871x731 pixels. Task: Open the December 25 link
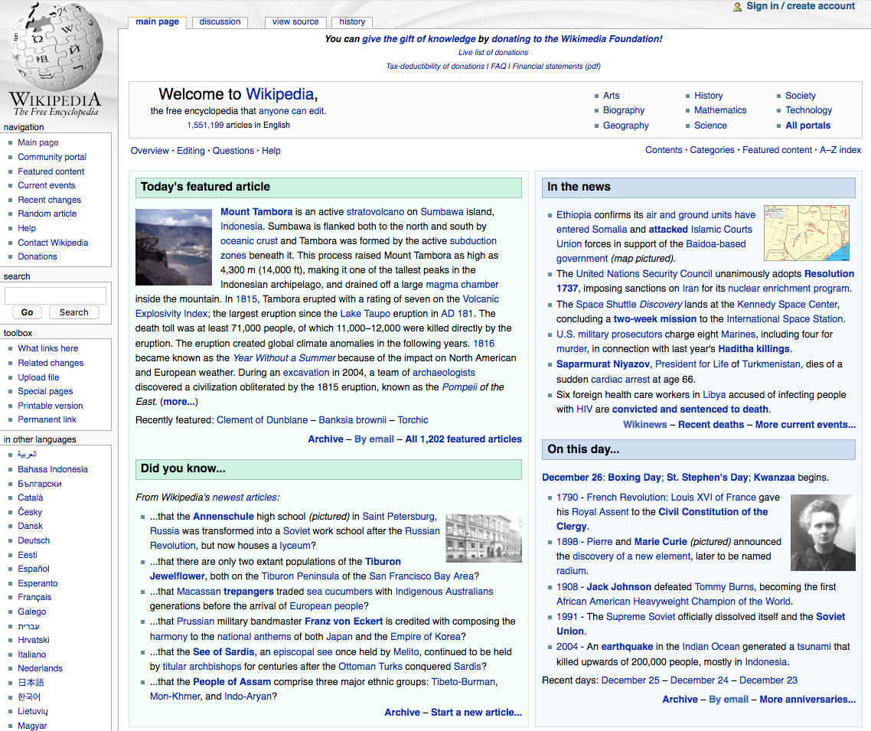coord(630,680)
